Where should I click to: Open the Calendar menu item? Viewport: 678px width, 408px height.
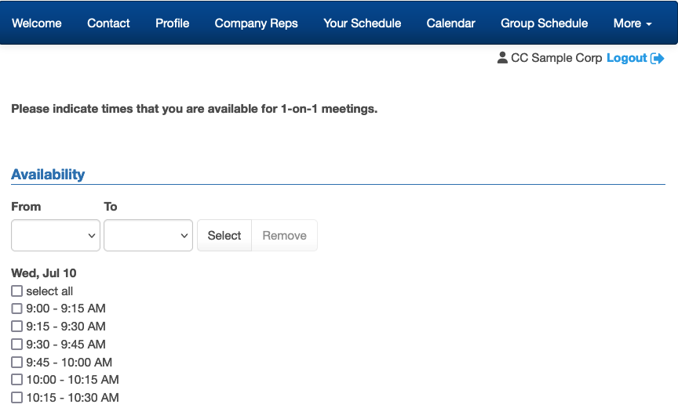[x=451, y=23]
